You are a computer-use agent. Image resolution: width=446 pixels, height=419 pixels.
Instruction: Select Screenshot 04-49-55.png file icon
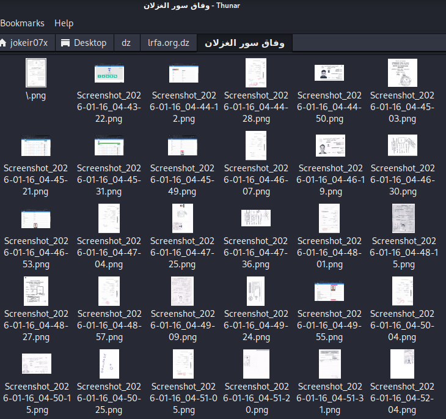coord(329,292)
